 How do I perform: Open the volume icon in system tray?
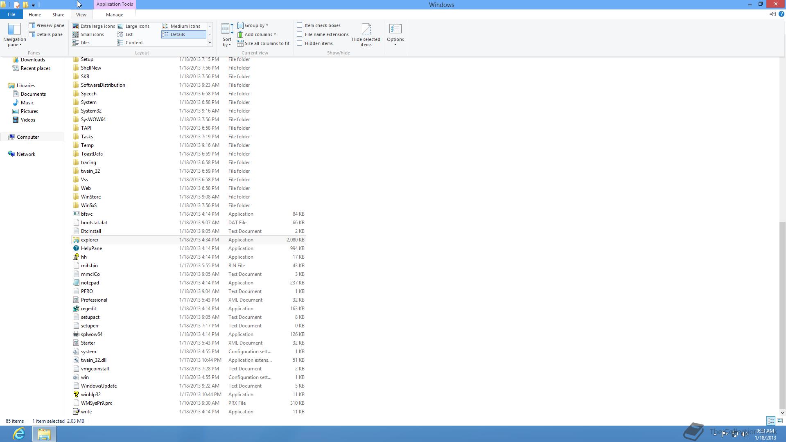744,434
